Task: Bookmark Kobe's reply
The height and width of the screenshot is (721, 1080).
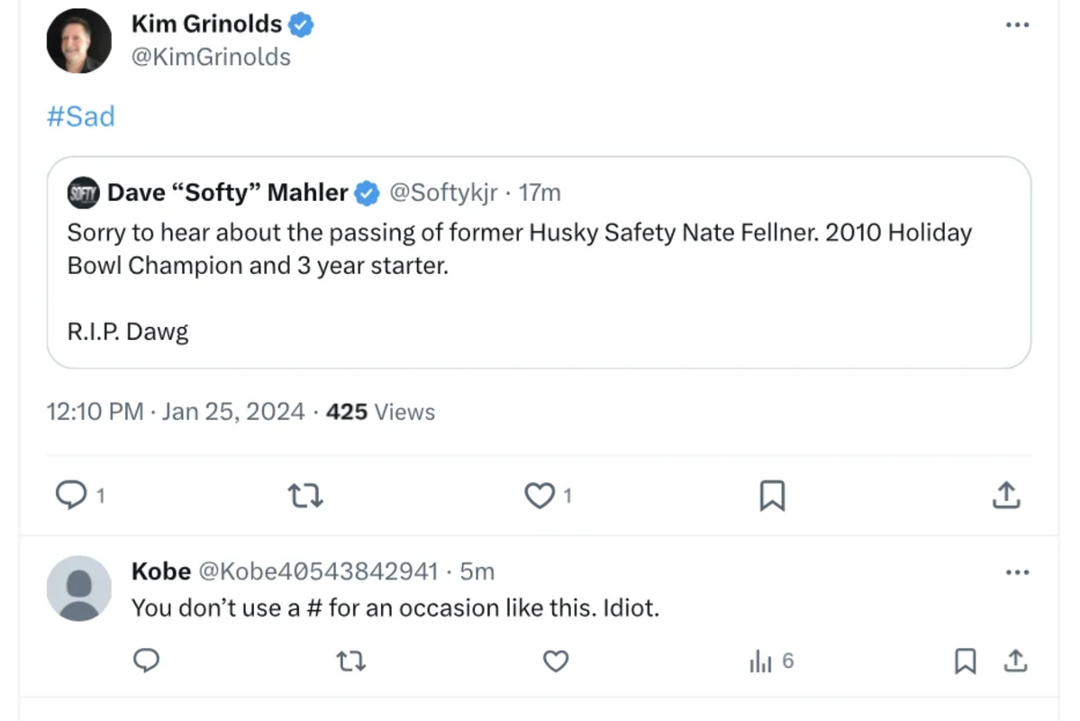Action: 965,662
